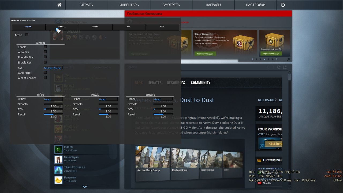Enable the Aimbot Enable checkbox
The image size is (343, 193).
[x=45, y=47]
